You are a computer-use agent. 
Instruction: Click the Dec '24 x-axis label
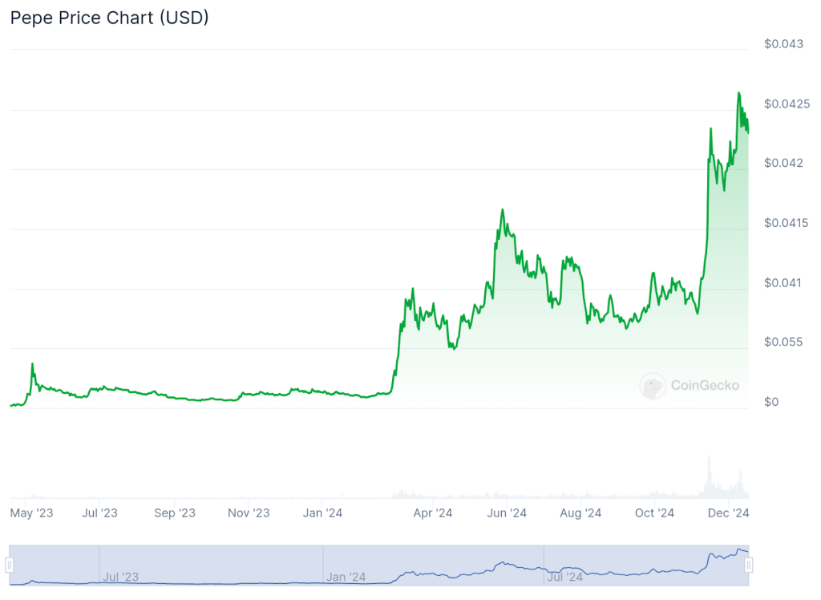[729, 513]
